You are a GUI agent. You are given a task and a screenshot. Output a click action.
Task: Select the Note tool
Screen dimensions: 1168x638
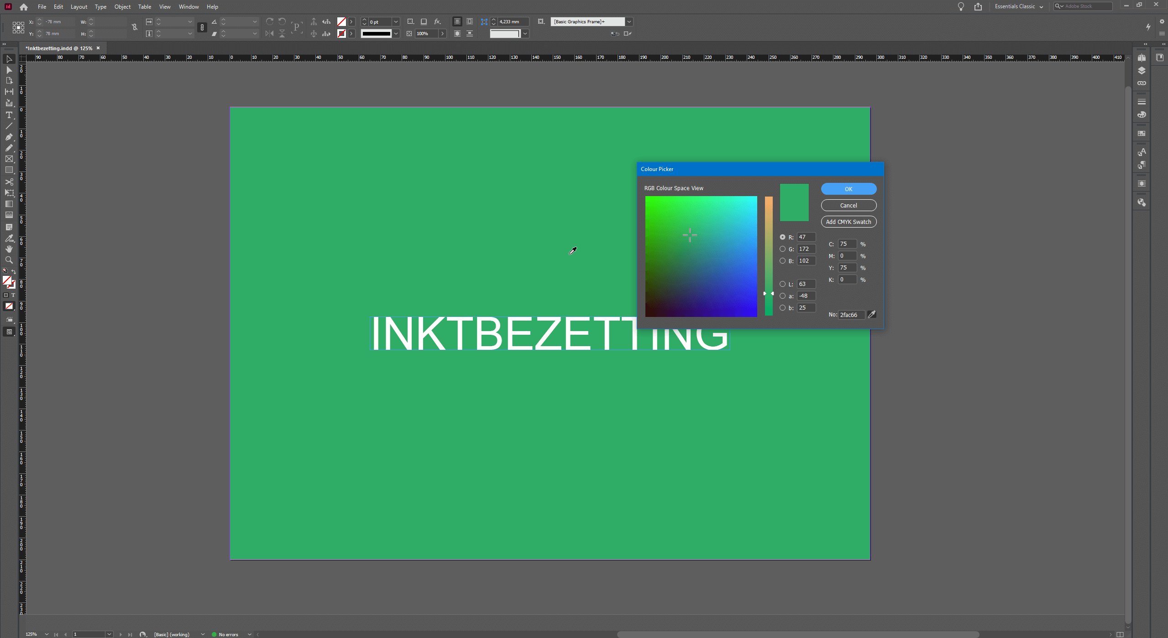tap(9, 227)
